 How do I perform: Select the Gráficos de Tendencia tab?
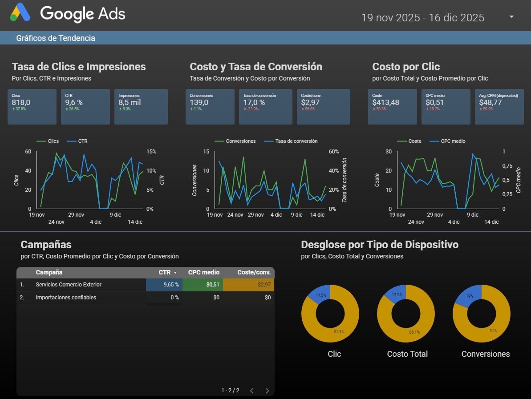coord(56,38)
